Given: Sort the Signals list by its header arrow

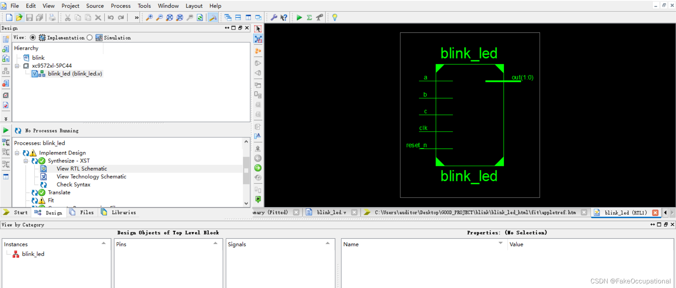Looking at the screenshot, I should click(x=327, y=243).
